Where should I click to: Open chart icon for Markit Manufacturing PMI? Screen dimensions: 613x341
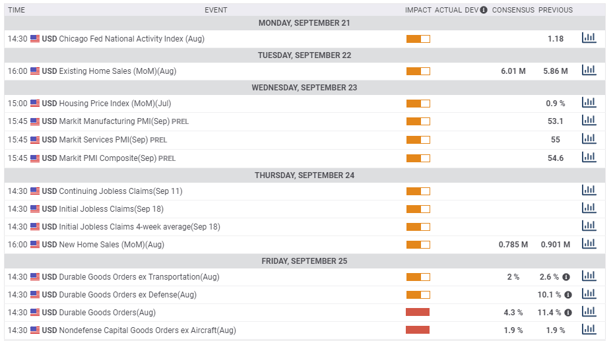[589, 121]
